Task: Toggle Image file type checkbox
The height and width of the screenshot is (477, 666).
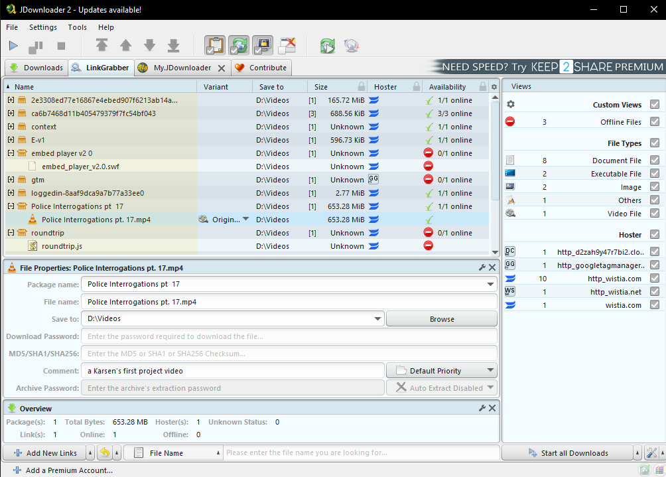Action: tap(655, 186)
